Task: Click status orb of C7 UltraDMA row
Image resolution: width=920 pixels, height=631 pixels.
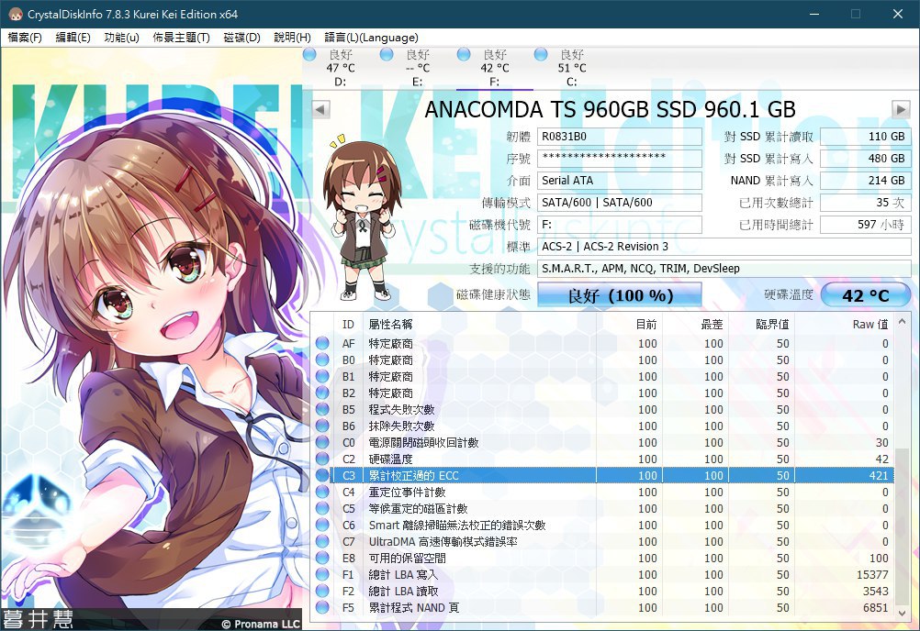Action: point(322,541)
